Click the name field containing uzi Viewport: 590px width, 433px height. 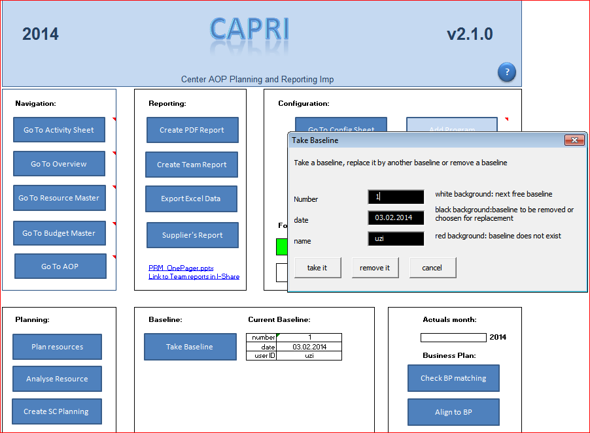click(396, 239)
